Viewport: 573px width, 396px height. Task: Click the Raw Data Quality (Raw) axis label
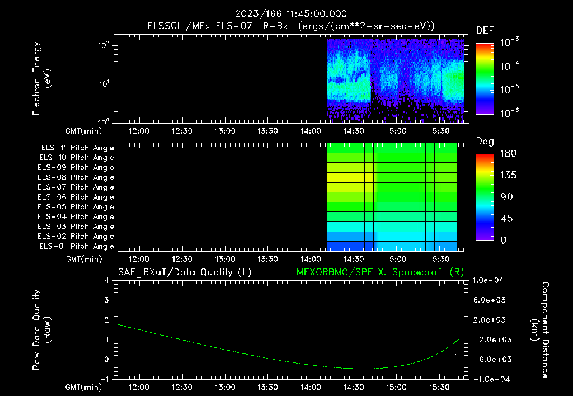coord(41,330)
